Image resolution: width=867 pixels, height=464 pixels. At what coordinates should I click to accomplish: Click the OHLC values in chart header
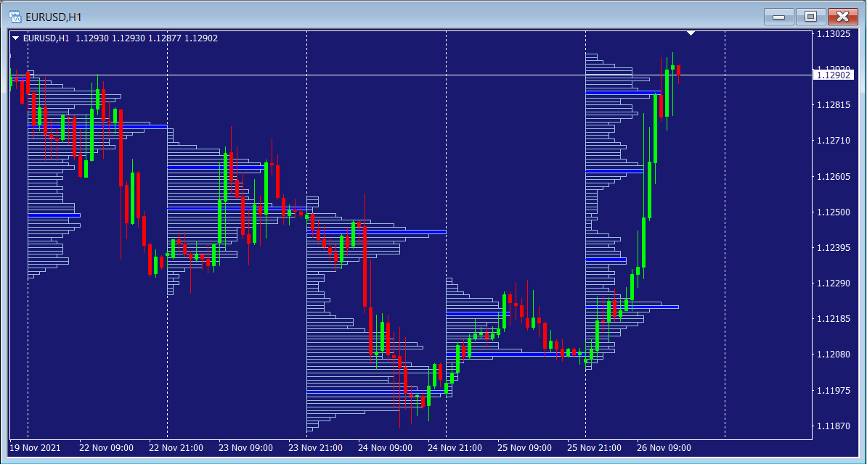[x=147, y=38]
